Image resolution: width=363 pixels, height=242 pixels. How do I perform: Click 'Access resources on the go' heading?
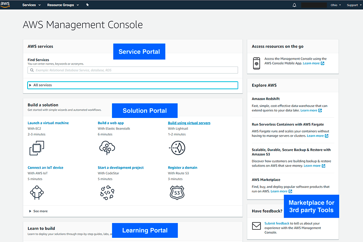click(x=278, y=47)
